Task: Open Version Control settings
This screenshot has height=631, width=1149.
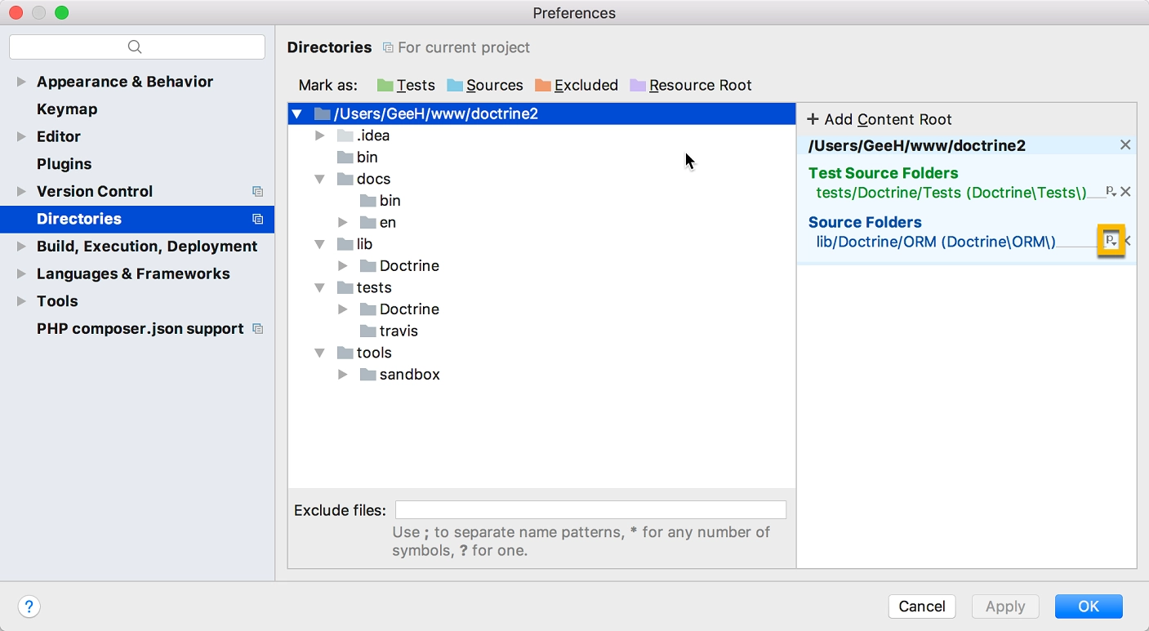Action: (95, 191)
